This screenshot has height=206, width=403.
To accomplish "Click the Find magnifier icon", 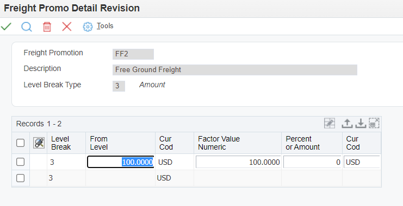I will tap(27, 27).
